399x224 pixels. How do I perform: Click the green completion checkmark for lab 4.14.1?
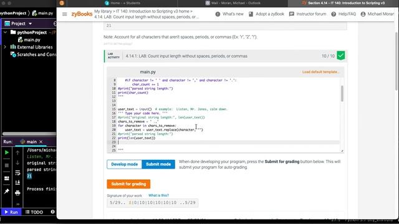coord(341,55)
